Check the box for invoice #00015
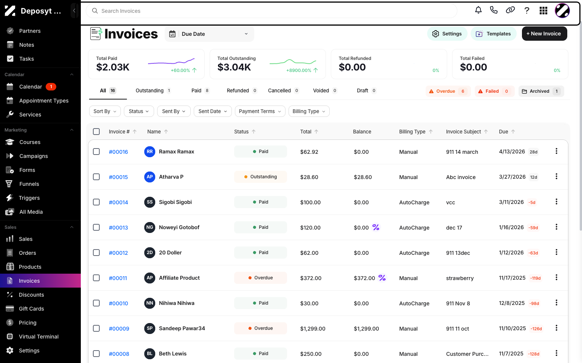582x363 pixels. coord(96,177)
